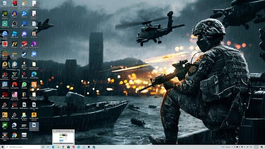Launch the Streamlabs OBS desktop shortcut
Viewport: 265px width, 149px height.
(5, 24)
